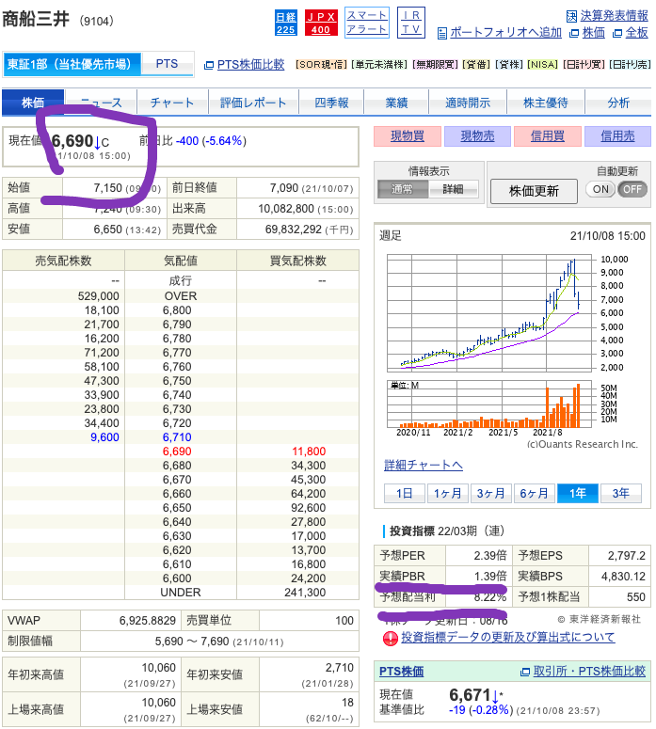Switch to the 適時開示 tab
Screen dimensions: 656x729
[468, 103]
